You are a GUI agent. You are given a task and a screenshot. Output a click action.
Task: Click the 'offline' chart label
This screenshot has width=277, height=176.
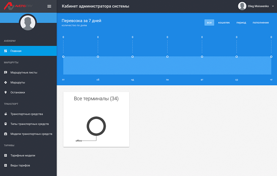point(79,140)
